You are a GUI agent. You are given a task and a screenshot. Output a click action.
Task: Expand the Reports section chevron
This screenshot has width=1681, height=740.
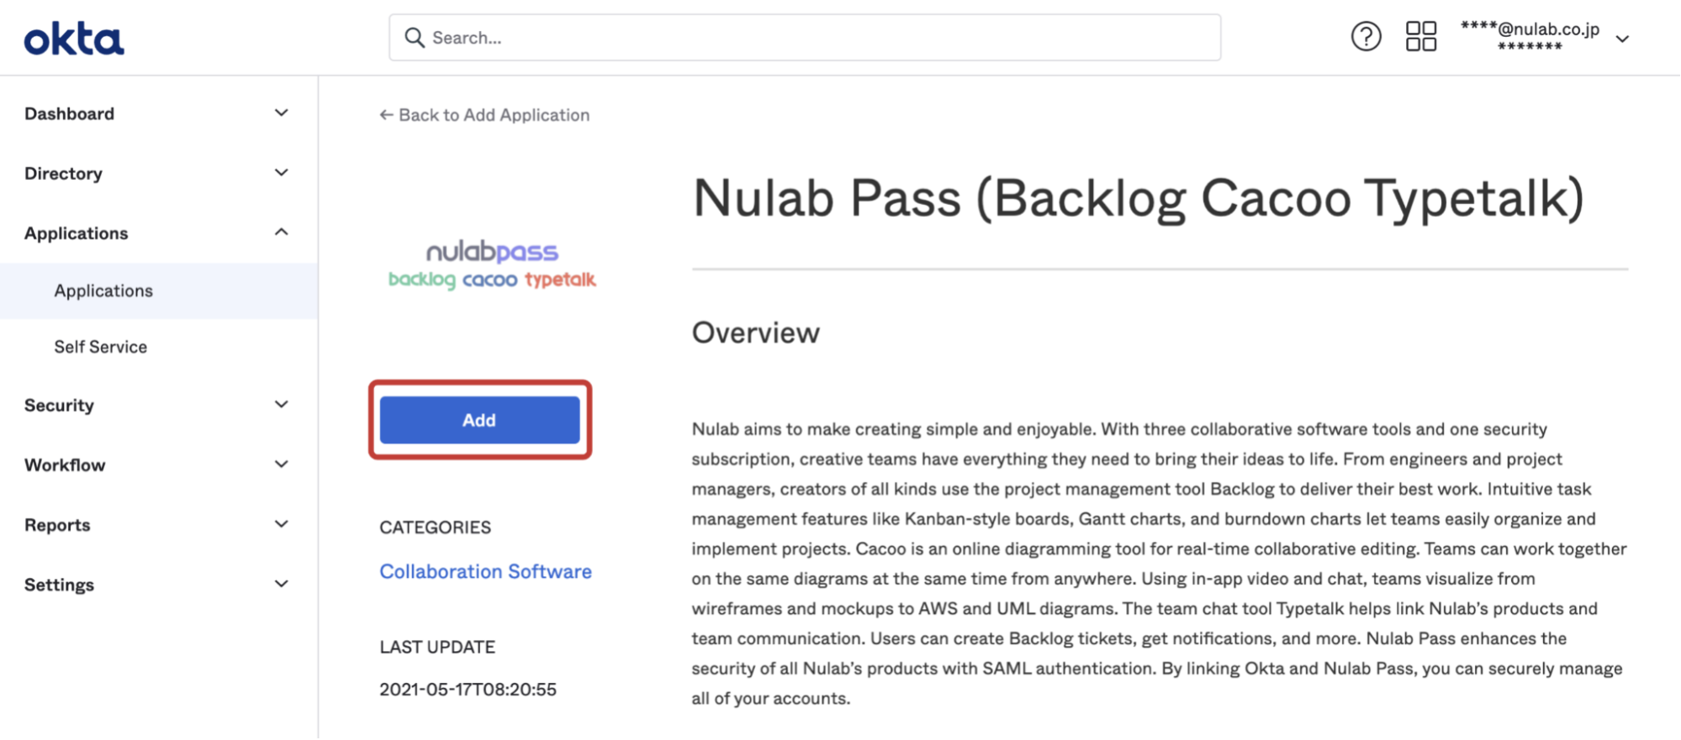click(282, 523)
